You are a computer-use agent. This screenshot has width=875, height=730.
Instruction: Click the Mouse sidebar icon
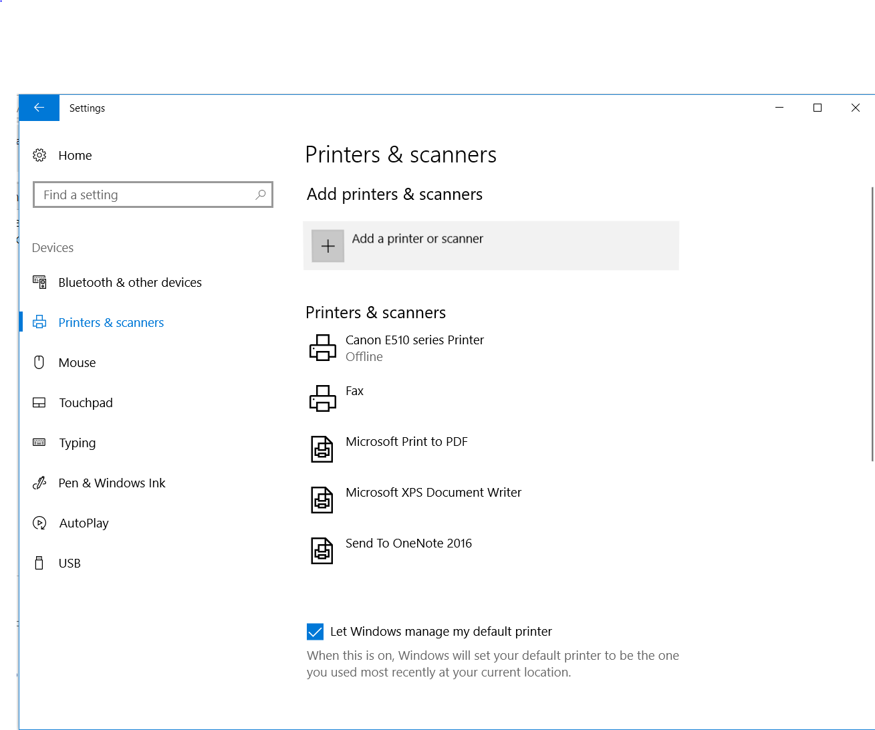click(39, 362)
